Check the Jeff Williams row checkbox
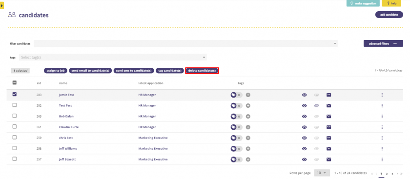Screen dimensions: 410x179 (15, 148)
